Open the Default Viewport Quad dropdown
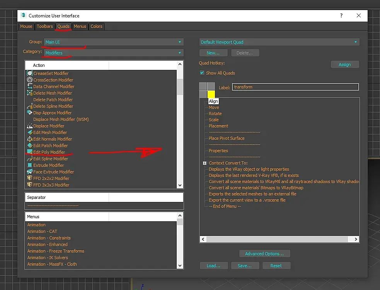This screenshot has width=380, height=290. coord(279,42)
